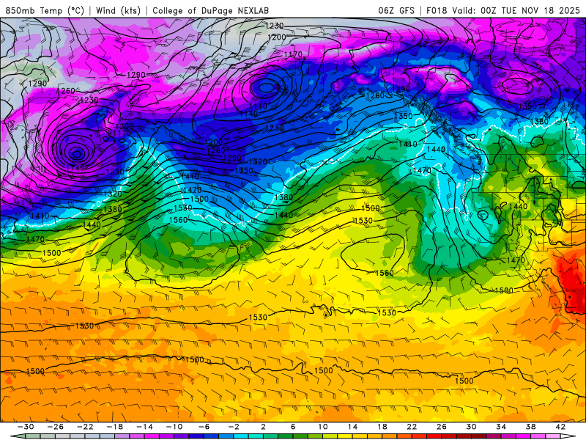This screenshot has width=586, height=440.
Task: Click the 6 label on the color scale
Action: tap(293, 427)
